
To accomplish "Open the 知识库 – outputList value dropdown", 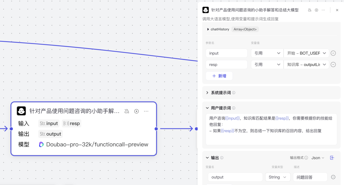I will (306, 64).
